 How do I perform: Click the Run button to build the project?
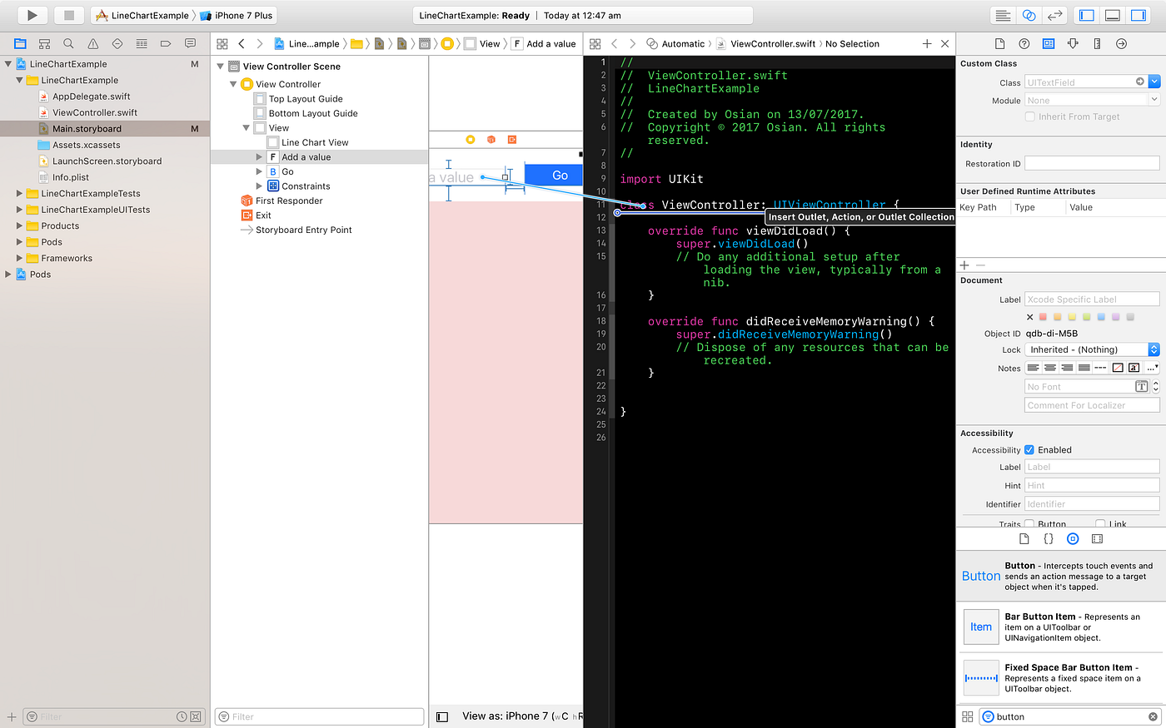pos(31,14)
